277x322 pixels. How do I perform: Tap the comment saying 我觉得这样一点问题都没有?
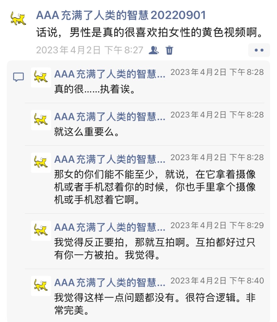[155, 304]
